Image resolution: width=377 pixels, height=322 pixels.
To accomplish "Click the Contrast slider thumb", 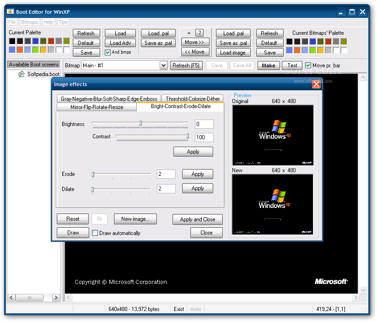I will pos(188,136).
